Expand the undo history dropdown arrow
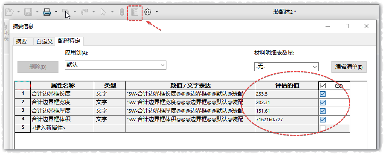This screenshot has height=154, width=384. tap(75, 12)
